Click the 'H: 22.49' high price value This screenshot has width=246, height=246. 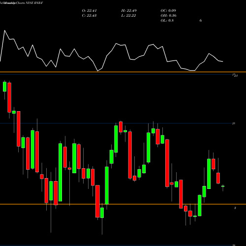click(129, 11)
